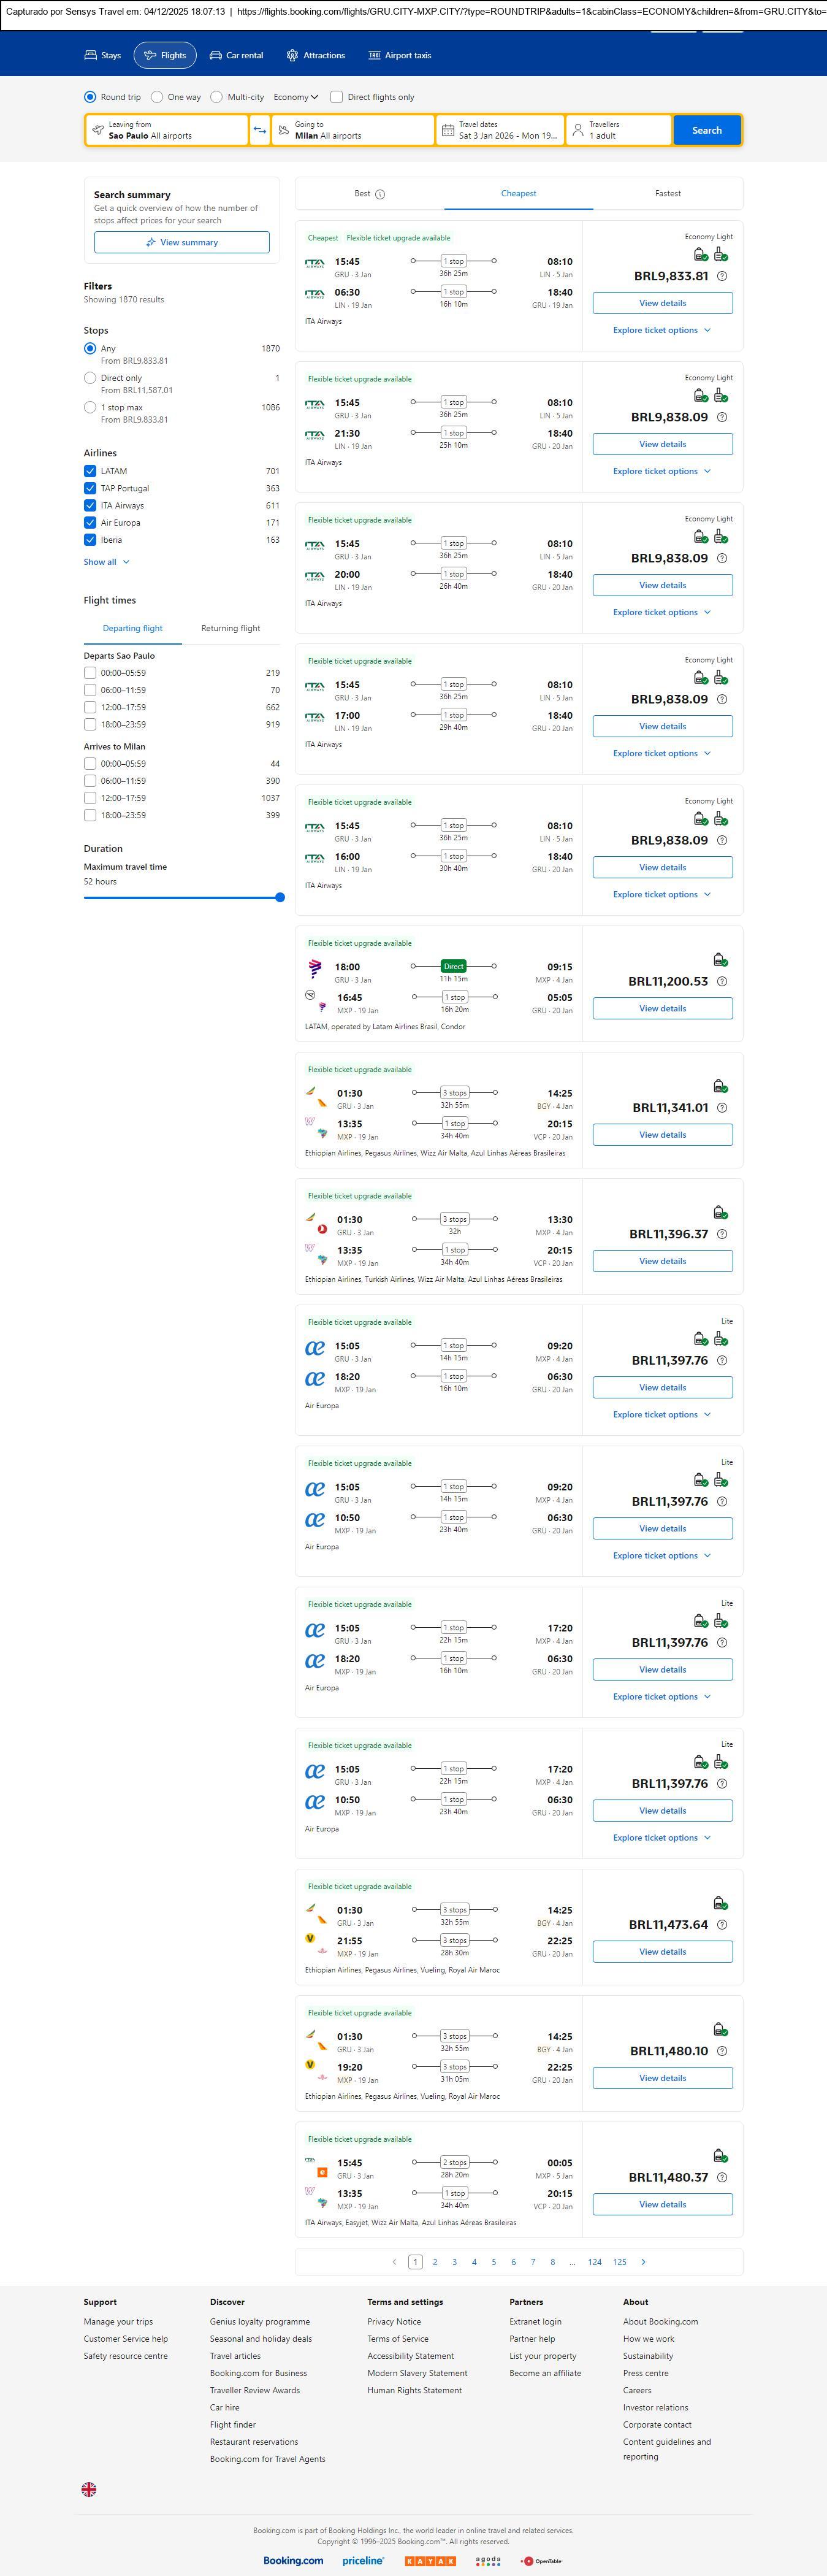Expand Explore ticket options on first result

[x=662, y=330]
